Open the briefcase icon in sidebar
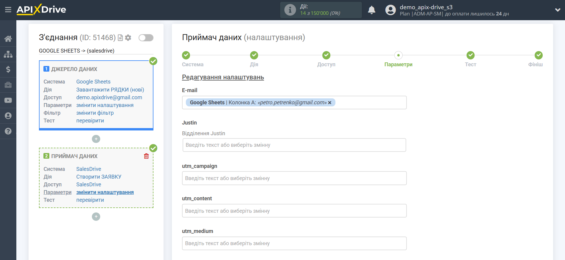The width and height of the screenshot is (565, 260). [x=8, y=85]
